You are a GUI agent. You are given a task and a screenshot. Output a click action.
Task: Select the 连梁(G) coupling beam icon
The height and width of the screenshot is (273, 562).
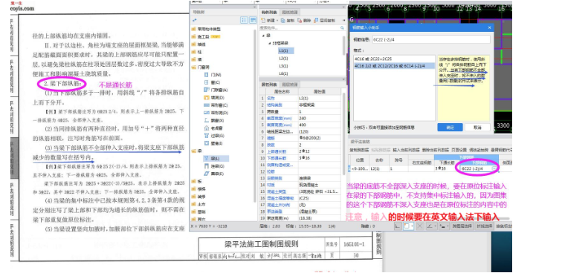click(207, 166)
